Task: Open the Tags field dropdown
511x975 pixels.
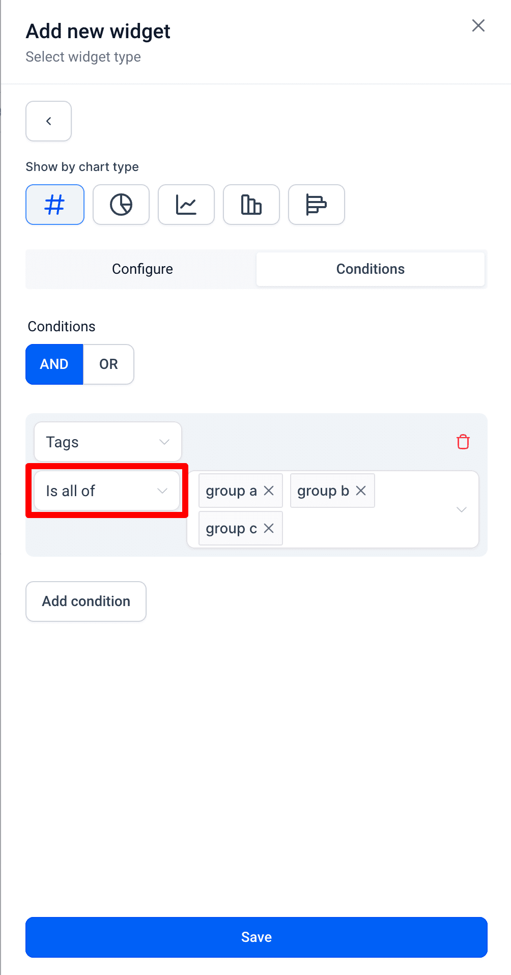Action: (108, 442)
